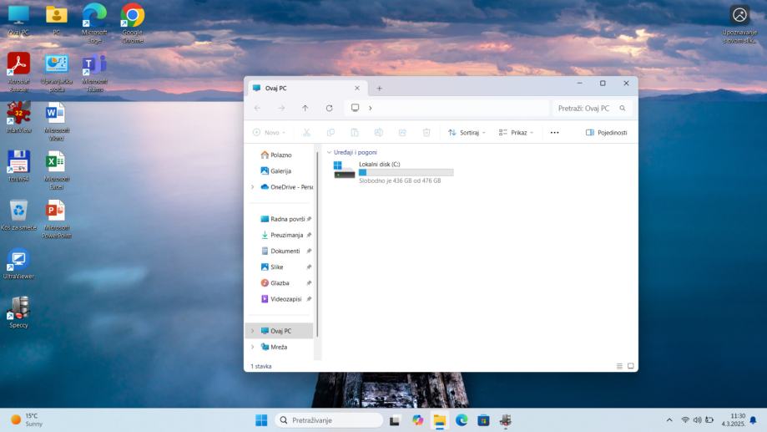The width and height of the screenshot is (767, 432).
Task: Open Dokumenti quick access folder
Action: [280, 251]
